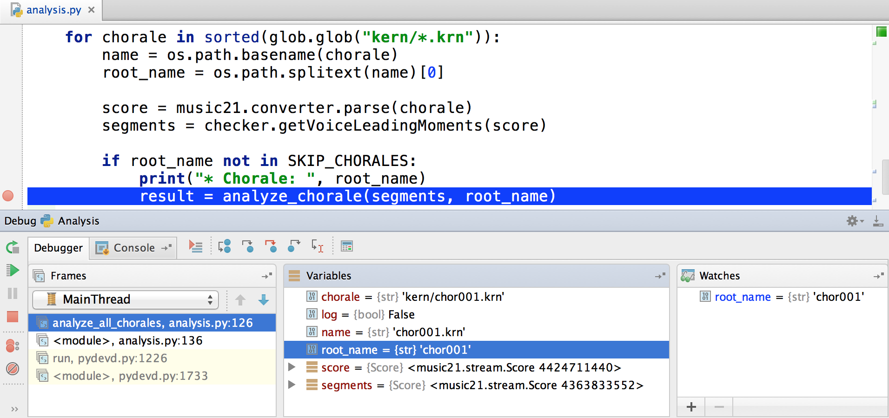The image size is (889, 418).
Task: Expand the score variable node
Action: [x=292, y=367]
